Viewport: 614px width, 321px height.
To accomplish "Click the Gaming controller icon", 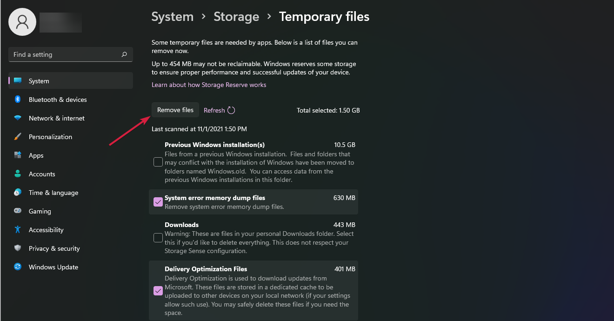I will pos(18,211).
